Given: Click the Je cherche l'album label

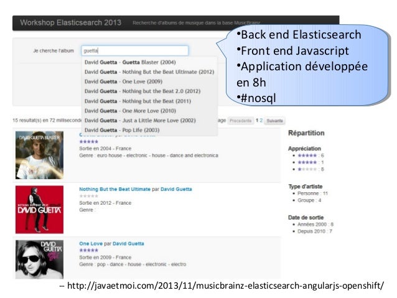Looking at the screenshot, I should tap(54, 50).
